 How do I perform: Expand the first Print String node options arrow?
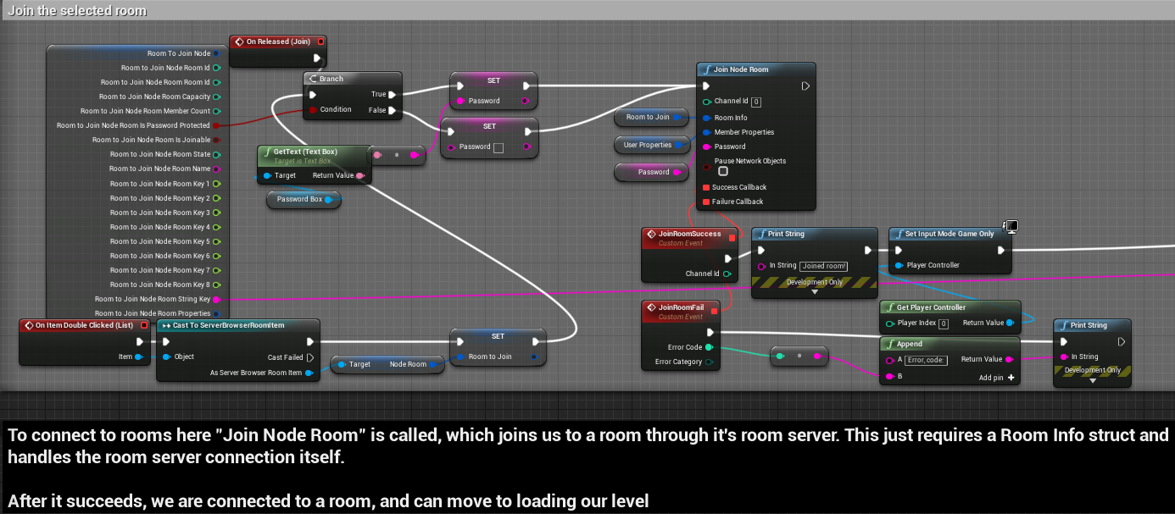(x=815, y=292)
